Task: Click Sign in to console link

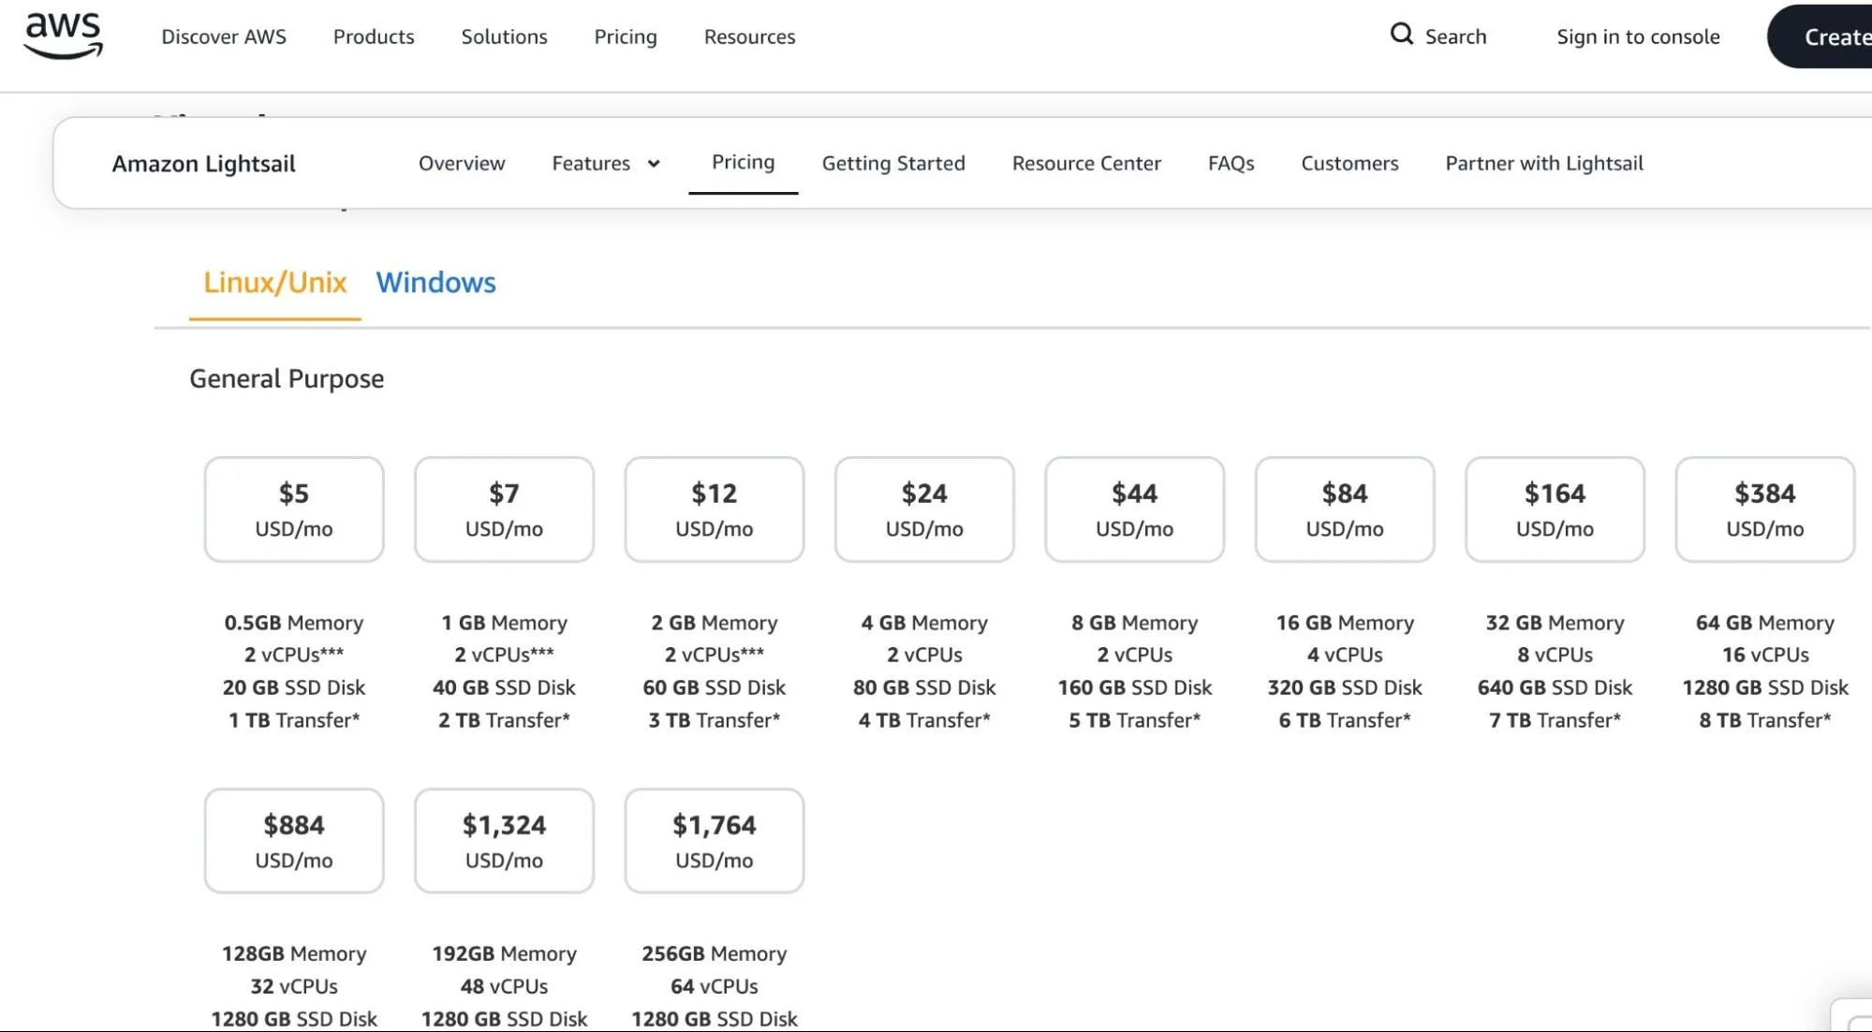Action: (x=1637, y=37)
